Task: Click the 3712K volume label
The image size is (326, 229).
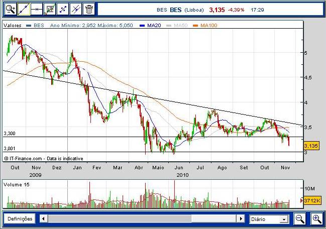Action: [312, 200]
